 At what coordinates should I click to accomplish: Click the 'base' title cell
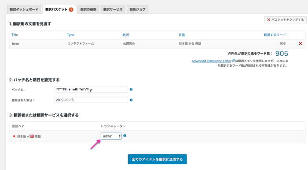click(x=15, y=43)
